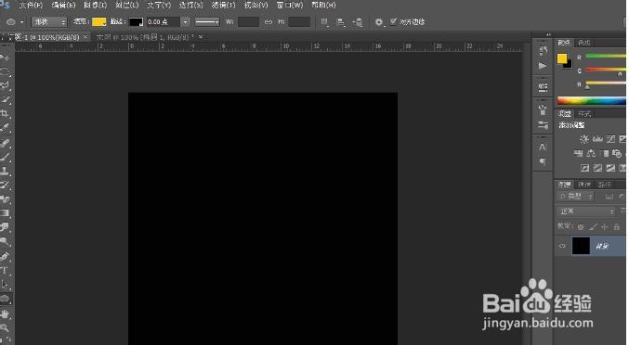Viewport: 629px width, 345px height.
Task: Expand the collapsed panel dock arrows
Action: [x=548, y=35]
